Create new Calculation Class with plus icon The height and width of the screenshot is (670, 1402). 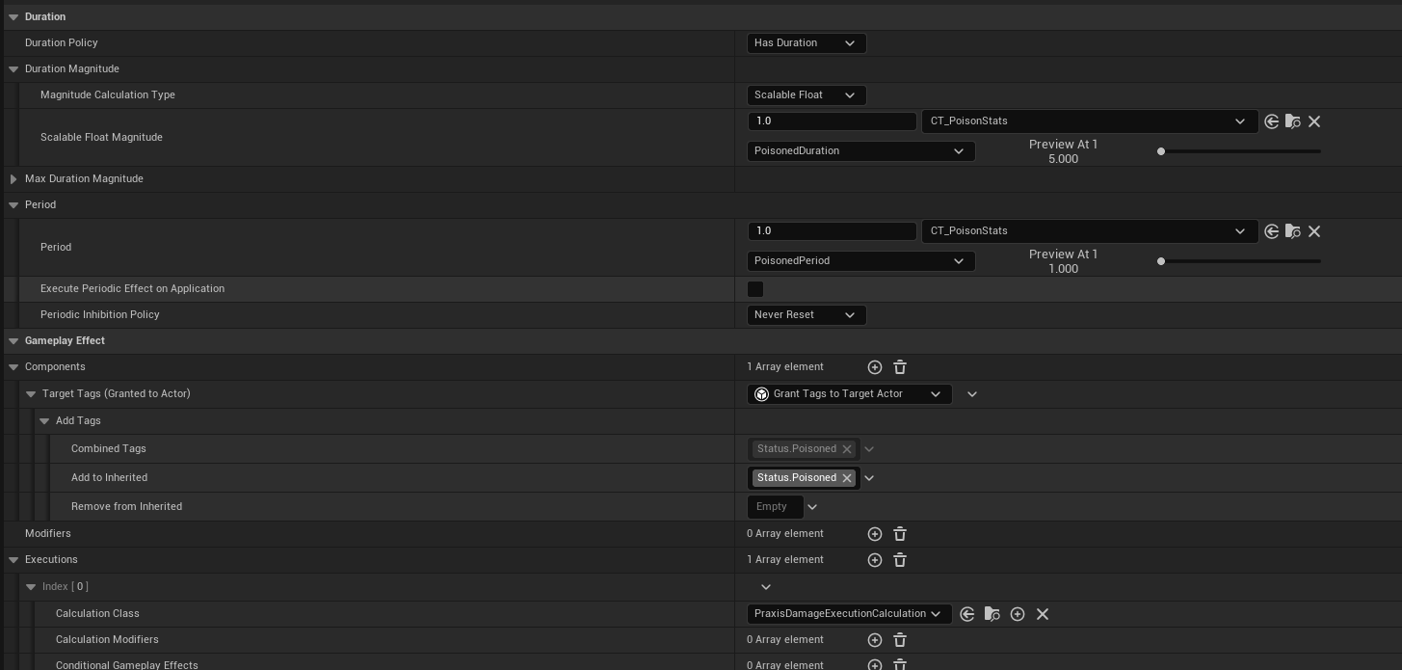click(x=1018, y=614)
